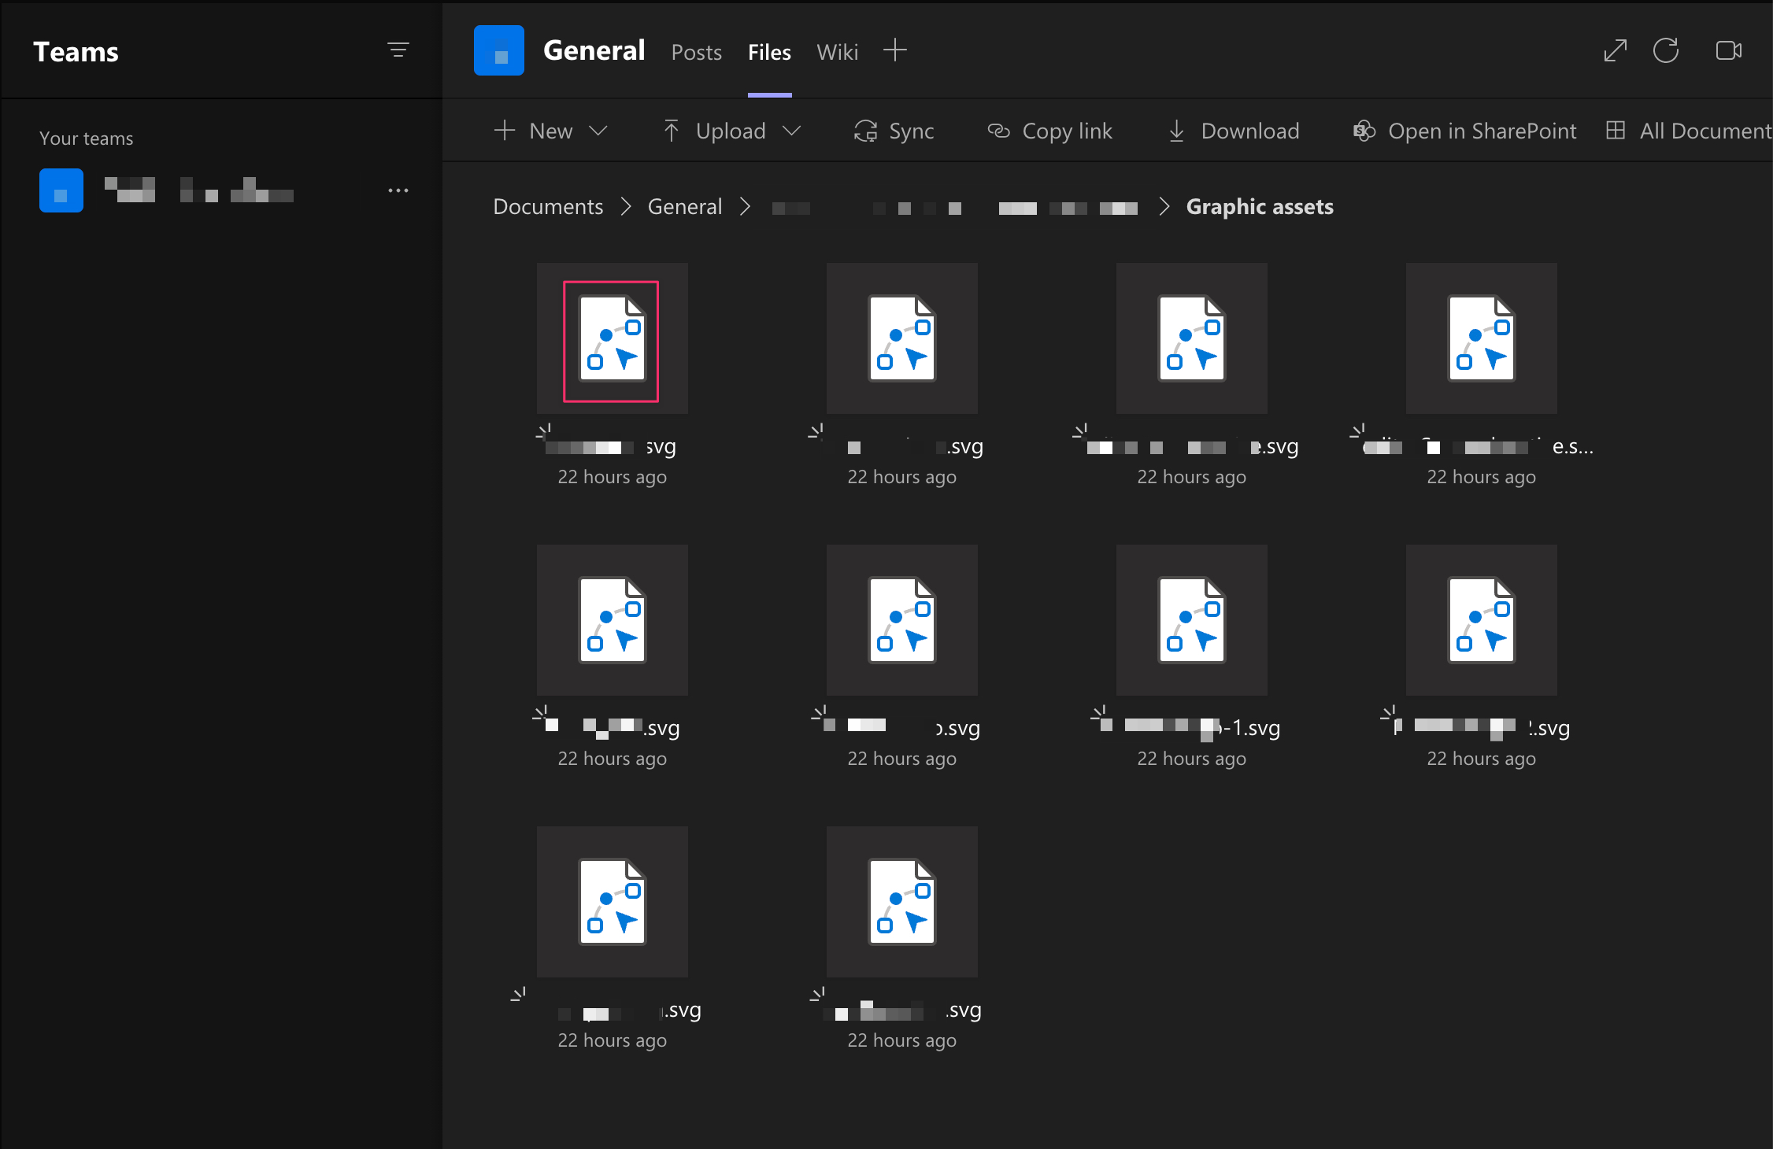Switch to the Files tab
1773x1149 pixels.
pos(769,52)
